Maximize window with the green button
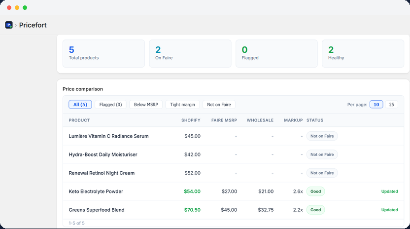This screenshot has width=410, height=229. 25,7
